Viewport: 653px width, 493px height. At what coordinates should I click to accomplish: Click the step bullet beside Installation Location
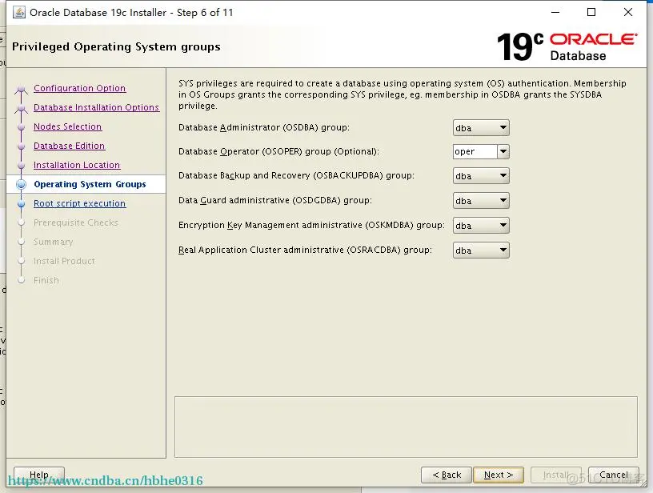point(22,166)
